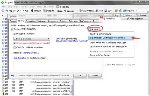Click the OK button
This screenshot has width=150, height=96.
point(80,76)
